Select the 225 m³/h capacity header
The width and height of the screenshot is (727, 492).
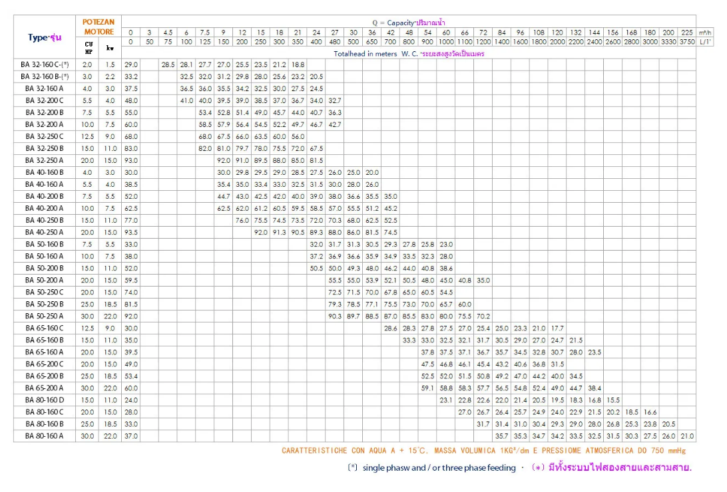687,32
